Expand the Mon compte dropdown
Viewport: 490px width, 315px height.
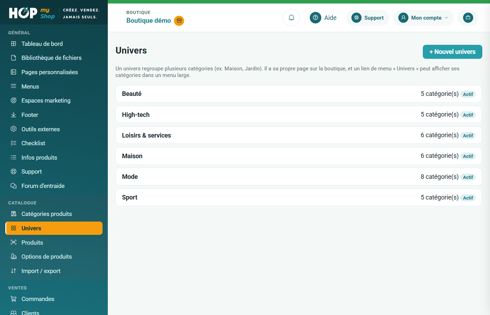pos(423,17)
